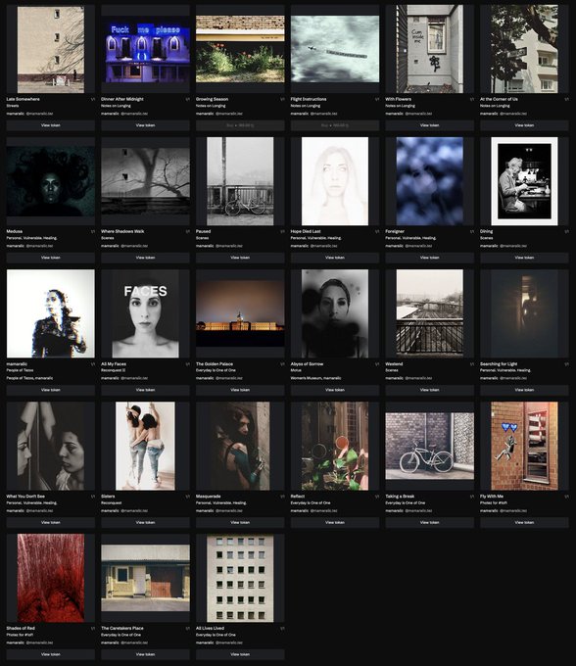576x666 pixels.
Task: Open the Paused bicycle thumbnail
Action: point(240,181)
